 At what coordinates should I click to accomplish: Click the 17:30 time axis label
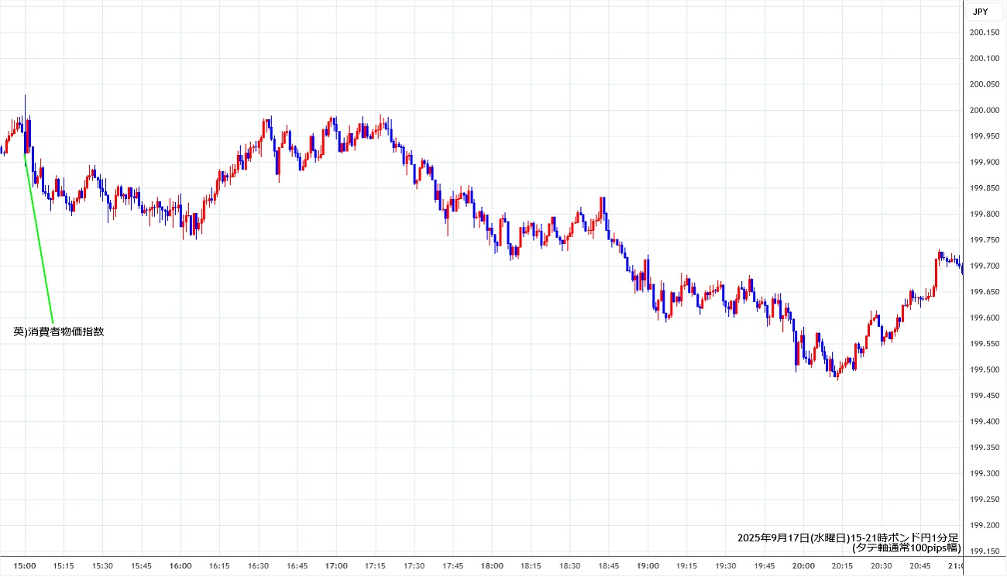[x=414, y=566]
